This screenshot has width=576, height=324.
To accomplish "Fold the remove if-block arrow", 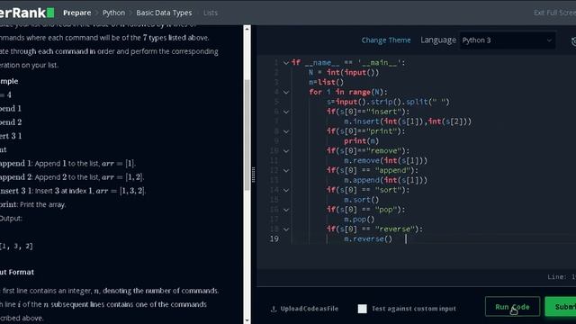I will (286, 151).
